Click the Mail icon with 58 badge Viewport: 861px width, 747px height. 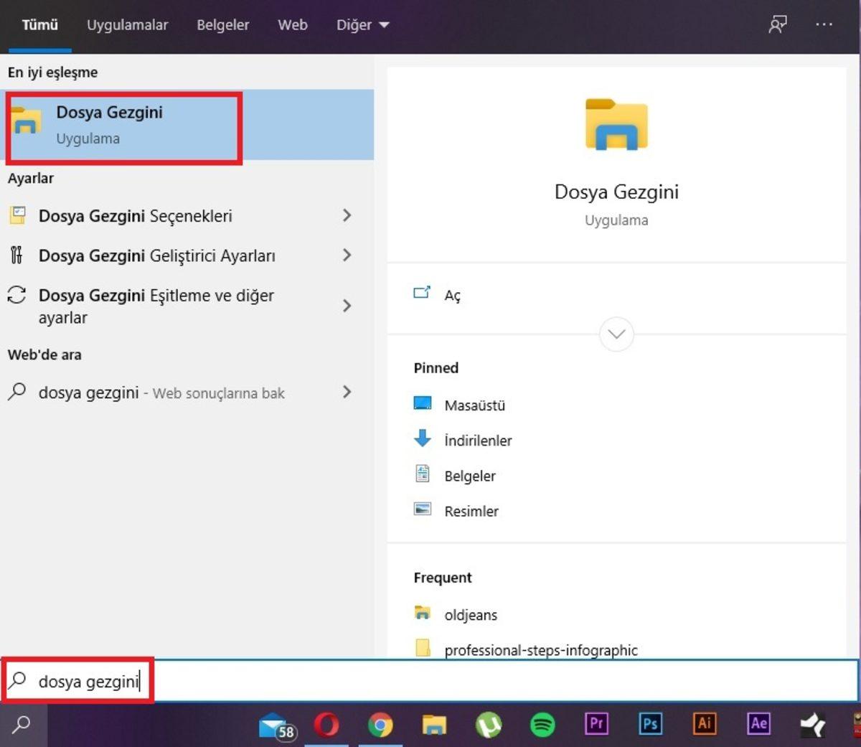[276, 726]
